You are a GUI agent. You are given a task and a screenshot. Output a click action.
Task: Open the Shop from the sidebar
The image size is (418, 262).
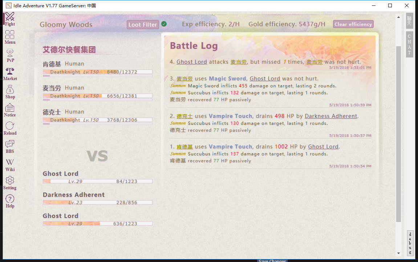[10, 91]
